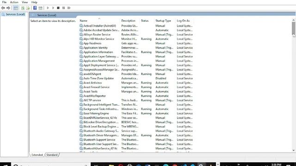Select AppX Deployment Service row
The image size is (296, 166).
click(x=136, y=65)
